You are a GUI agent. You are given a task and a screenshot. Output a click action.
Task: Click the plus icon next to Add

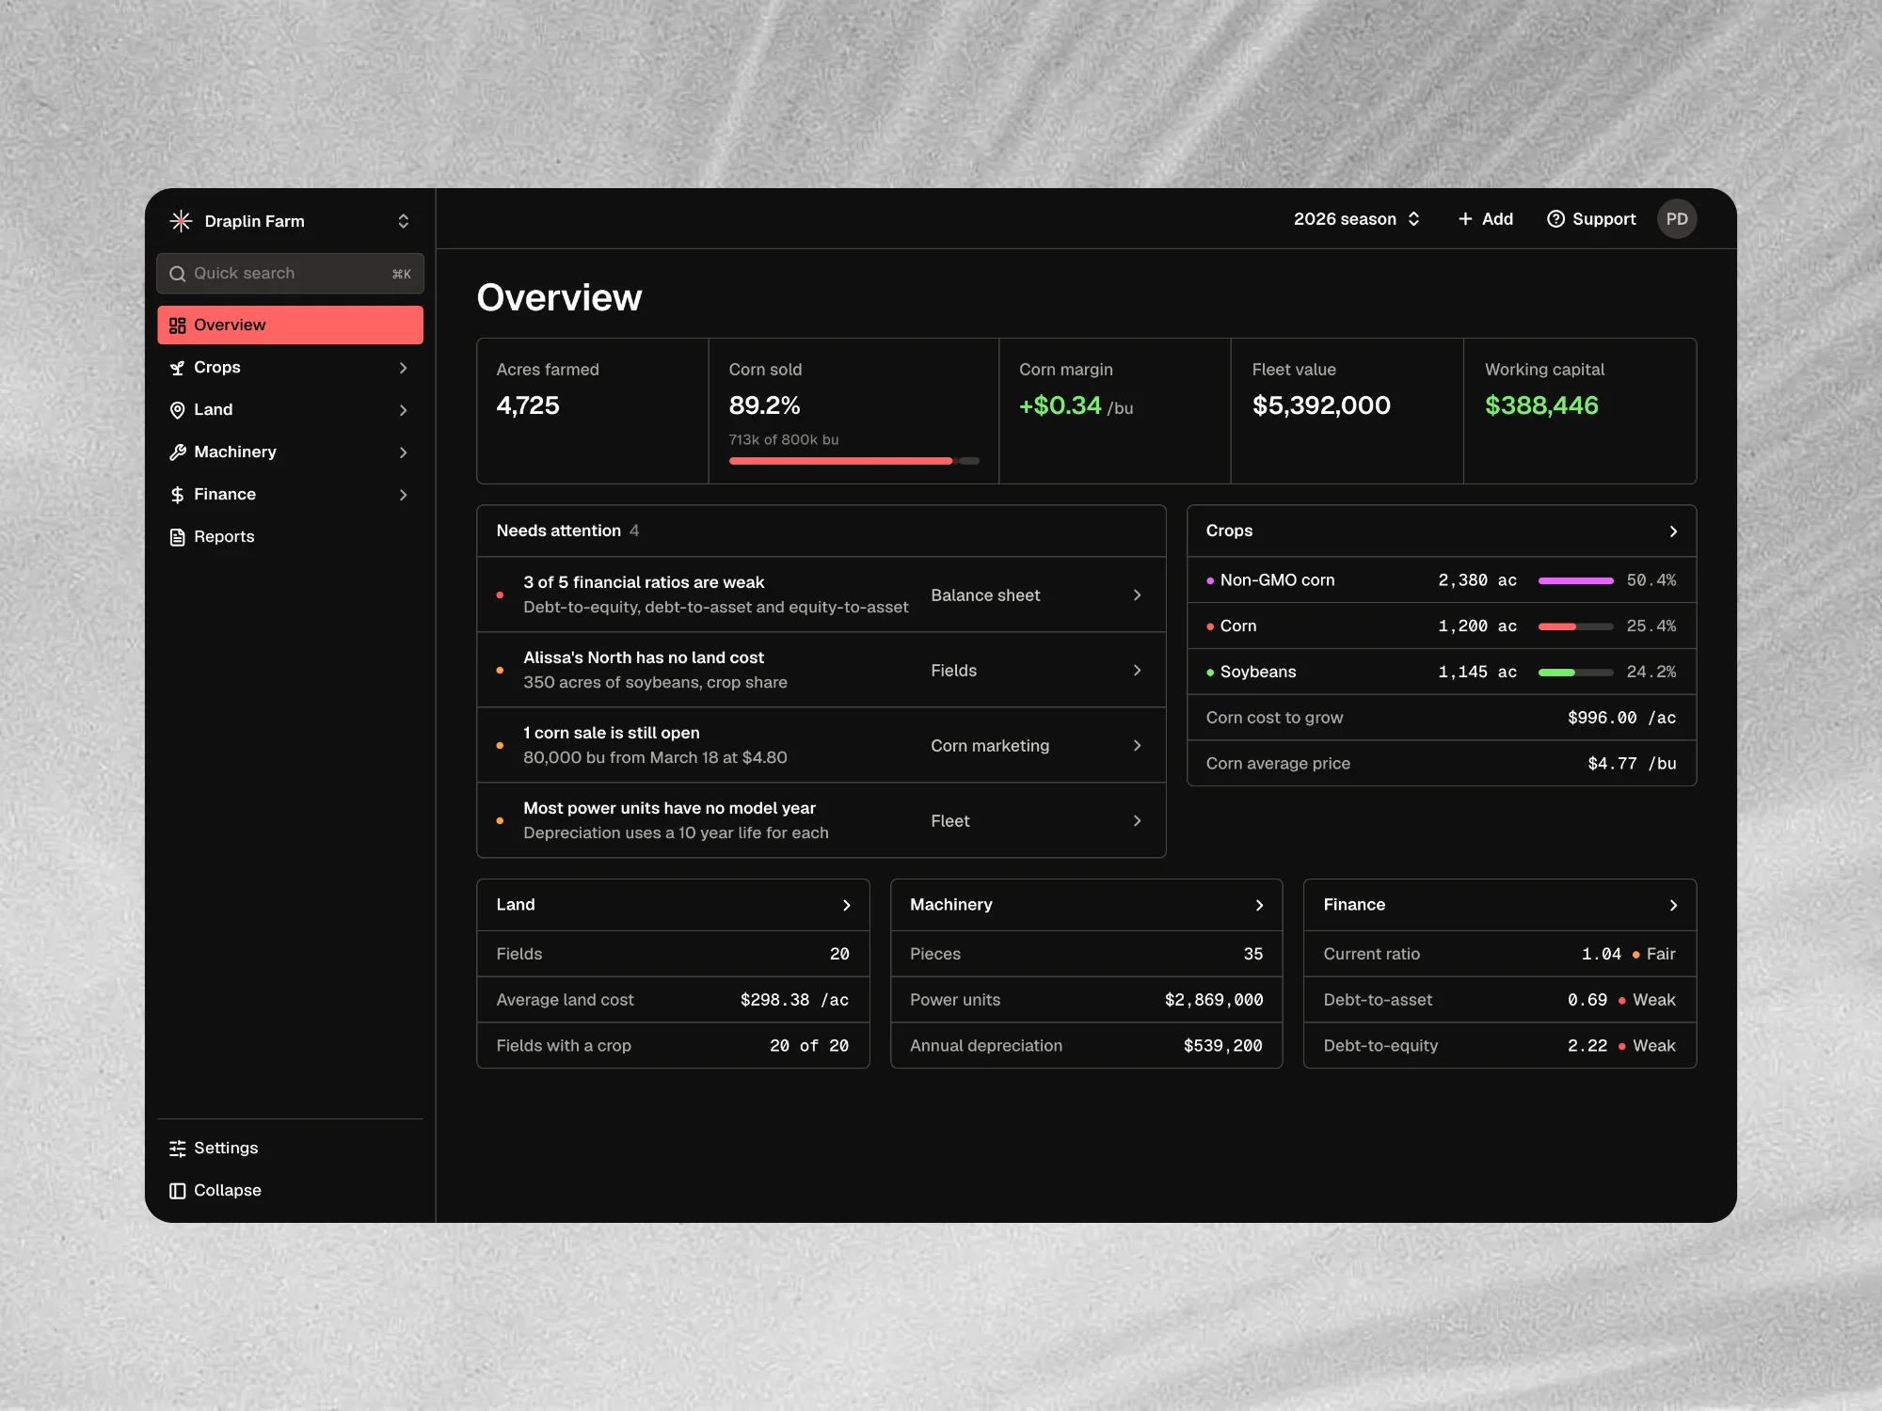point(1465,219)
